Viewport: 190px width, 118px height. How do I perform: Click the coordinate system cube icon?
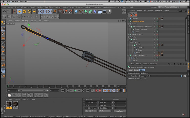(x=54, y=11)
